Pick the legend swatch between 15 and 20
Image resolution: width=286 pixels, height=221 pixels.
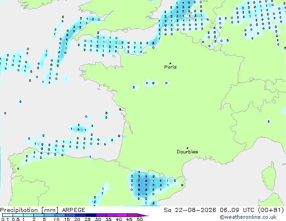click(70, 215)
